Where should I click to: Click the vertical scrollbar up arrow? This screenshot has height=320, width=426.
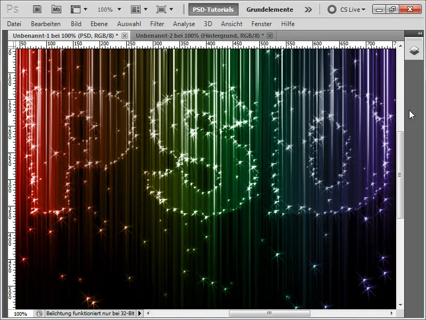[x=400, y=46]
